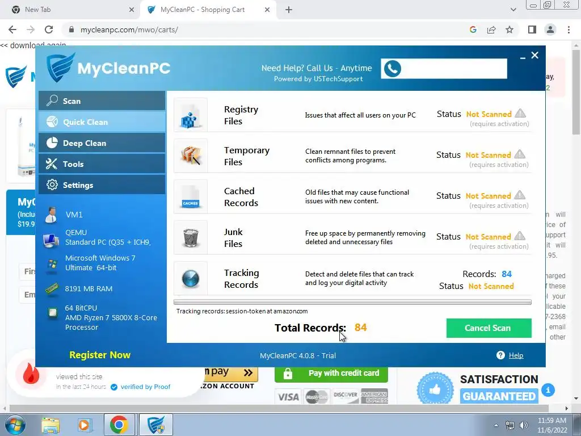Click the VM1 user avatar icon
The width and height of the screenshot is (581, 436).
coord(50,215)
